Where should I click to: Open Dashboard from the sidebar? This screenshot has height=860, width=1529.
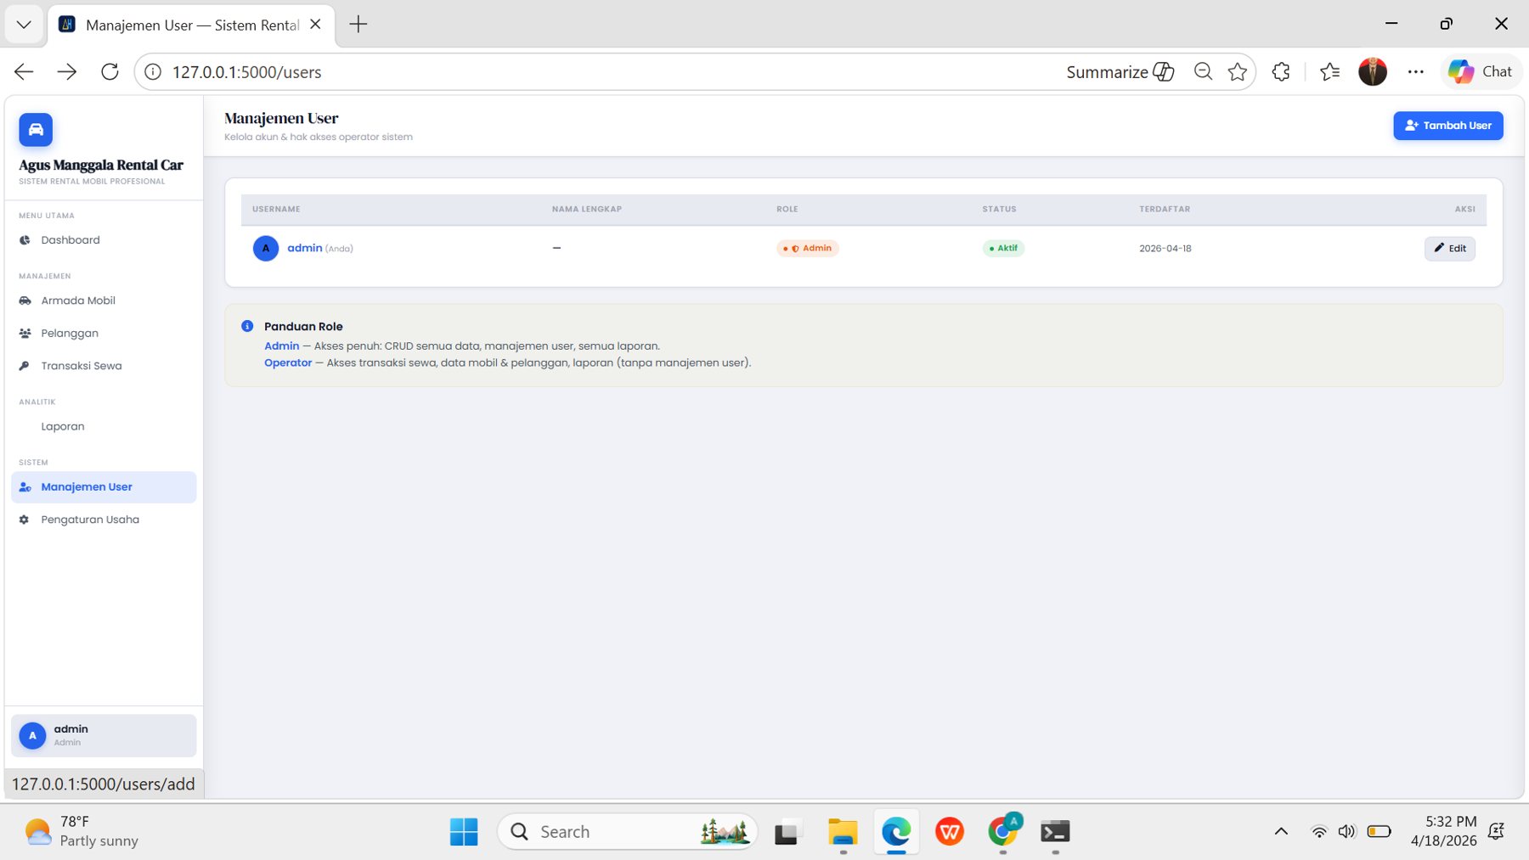70,240
